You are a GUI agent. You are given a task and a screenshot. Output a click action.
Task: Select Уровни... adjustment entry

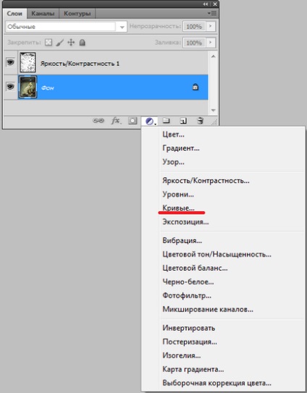coord(178,194)
